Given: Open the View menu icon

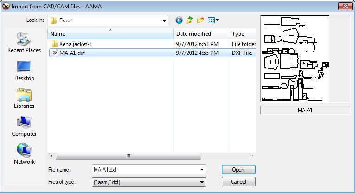Looking at the screenshot, I should [213, 20].
